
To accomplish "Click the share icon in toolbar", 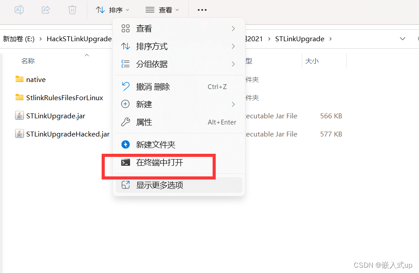I will click(x=46, y=10).
